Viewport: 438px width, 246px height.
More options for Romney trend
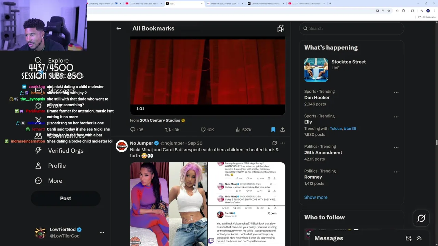(396, 172)
